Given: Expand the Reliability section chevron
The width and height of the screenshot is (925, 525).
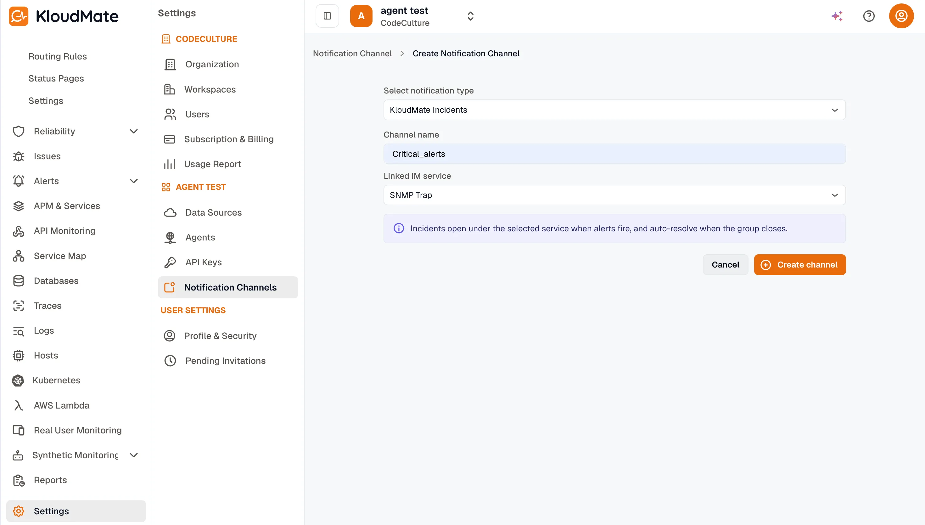Looking at the screenshot, I should [134, 131].
